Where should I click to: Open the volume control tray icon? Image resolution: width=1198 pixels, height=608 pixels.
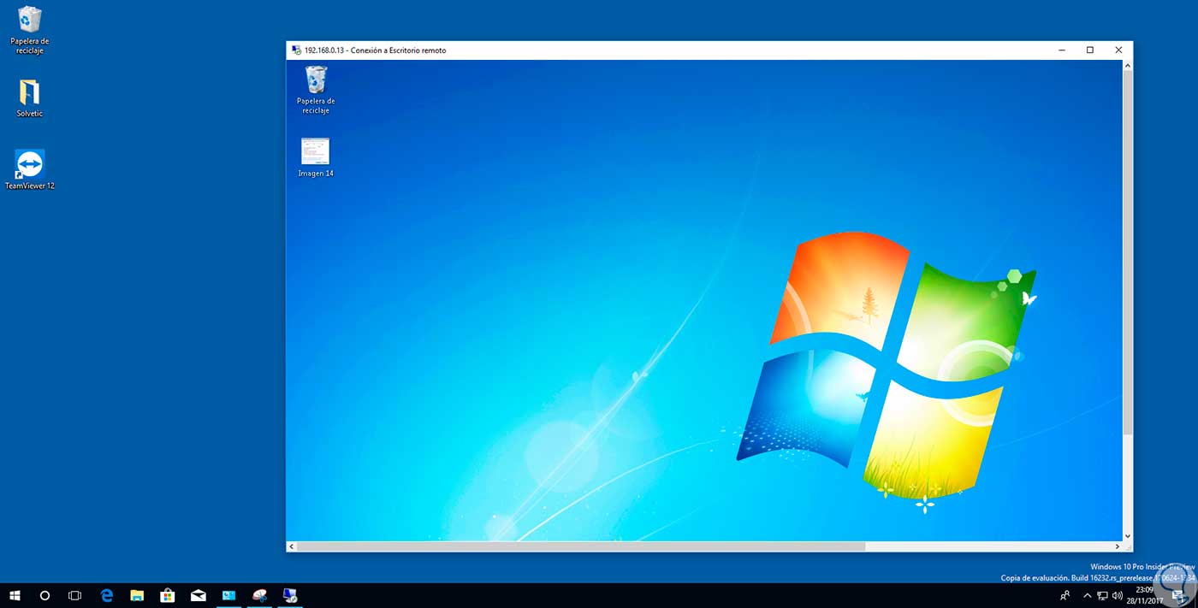(x=1116, y=595)
